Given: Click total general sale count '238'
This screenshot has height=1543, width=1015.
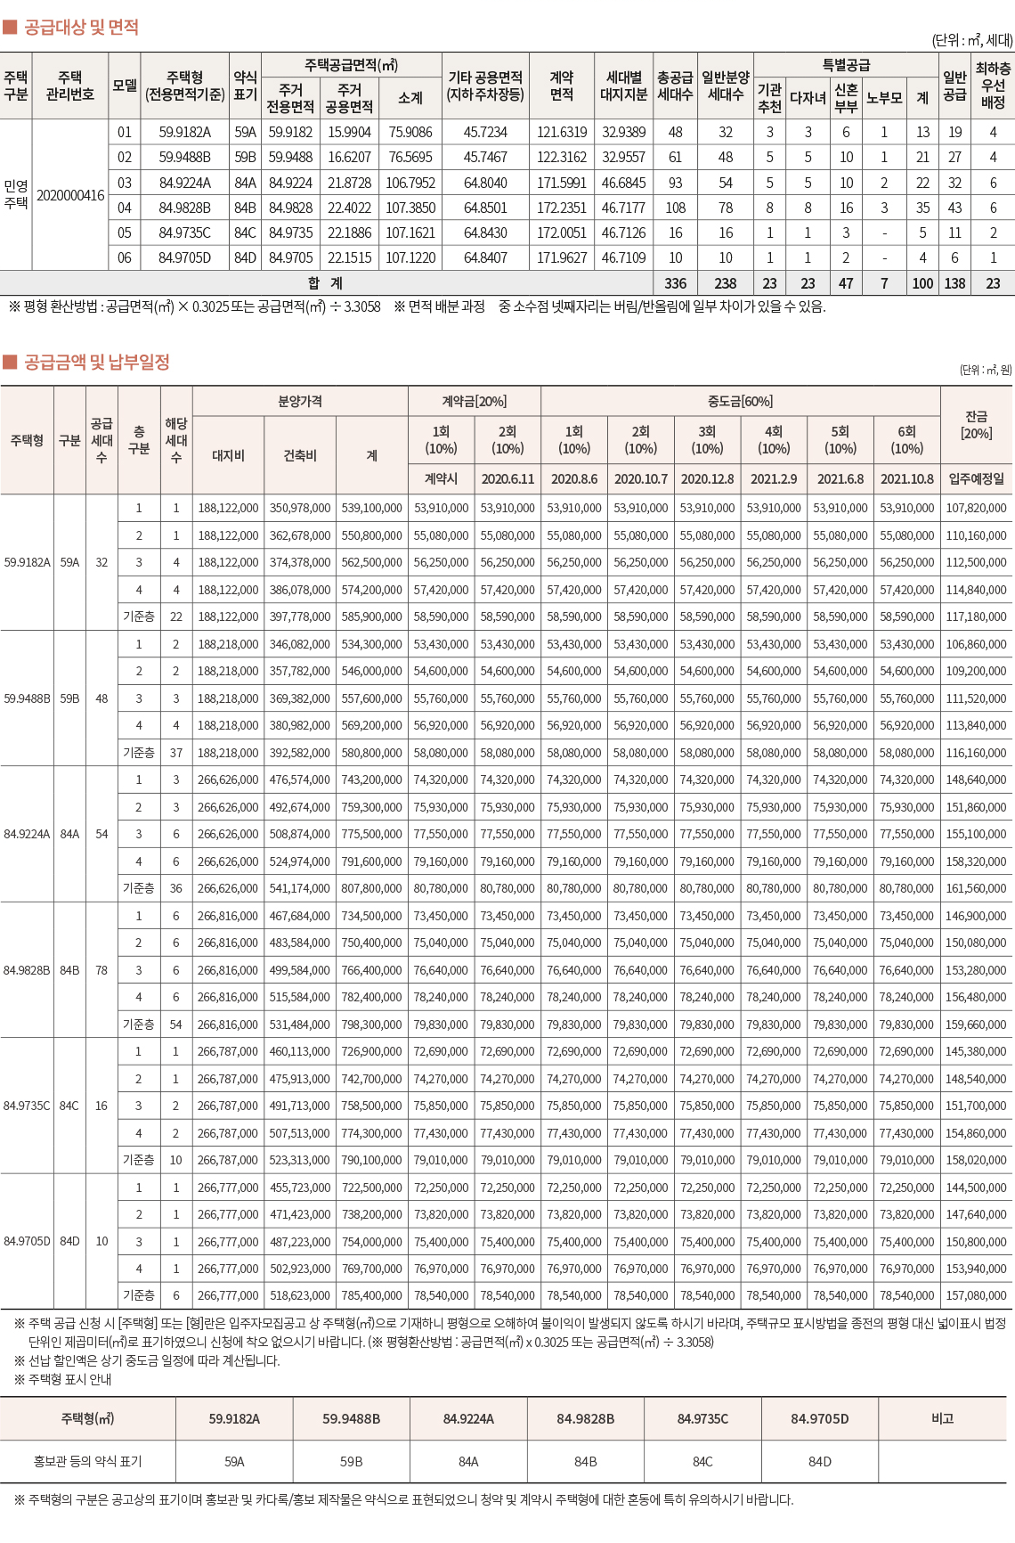Looking at the screenshot, I should 726,283.
